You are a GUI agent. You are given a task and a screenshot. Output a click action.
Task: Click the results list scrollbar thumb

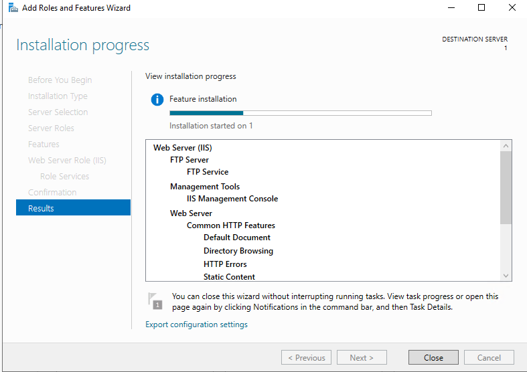click(x=506, y=187)
